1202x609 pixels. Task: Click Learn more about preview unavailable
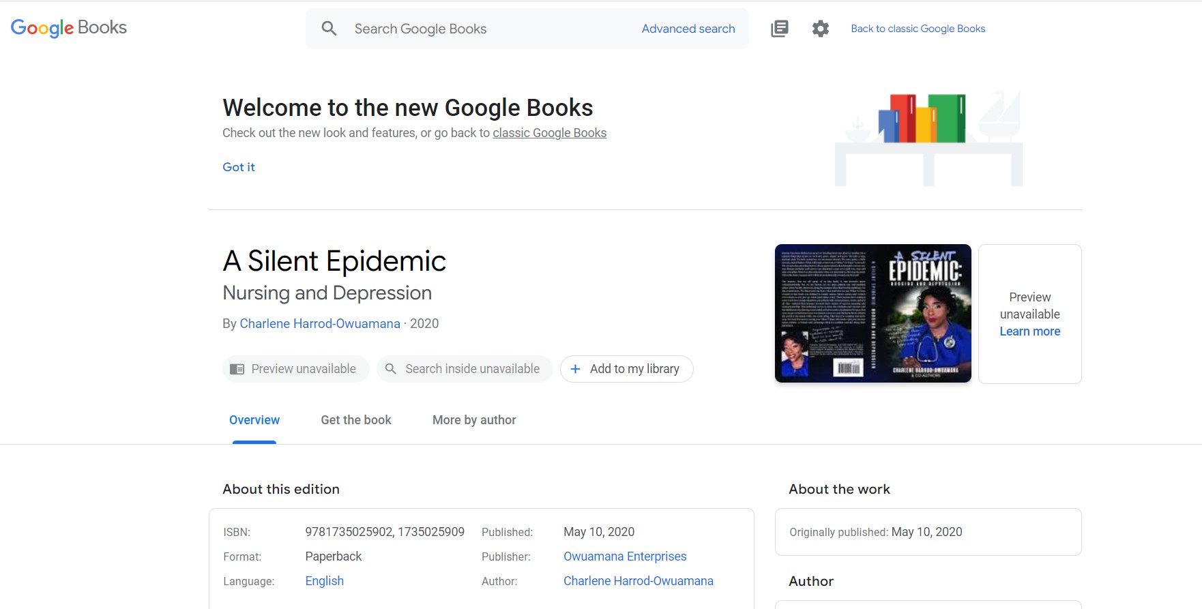click(1029, 331)
